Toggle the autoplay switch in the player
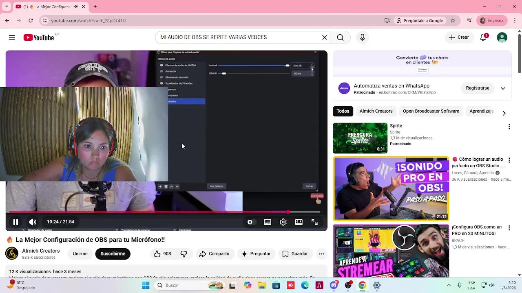Screen dimensions: 522x293 click(x=250, y=222)
